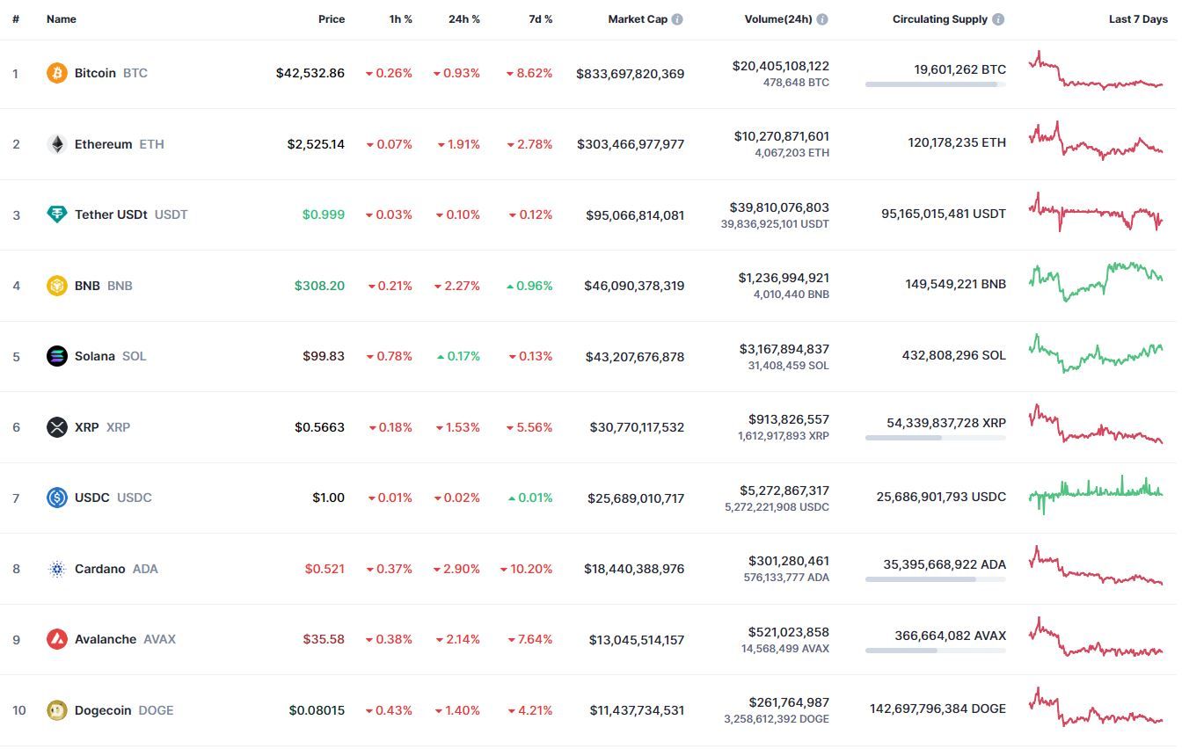Open the Cardano ADA coin page
Screen dimensions: 1182x749
point(116,569)
